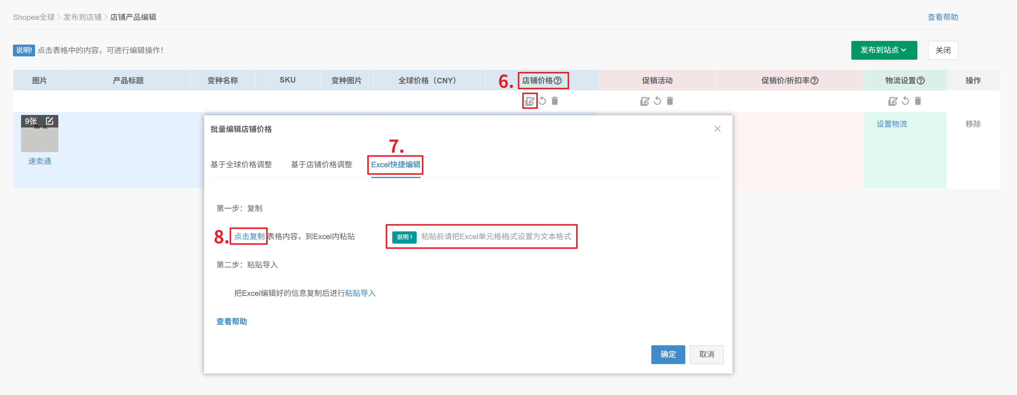Click the 点击复制 link
The height and width of the screenshot is (395, 1017).
[249, 236]
